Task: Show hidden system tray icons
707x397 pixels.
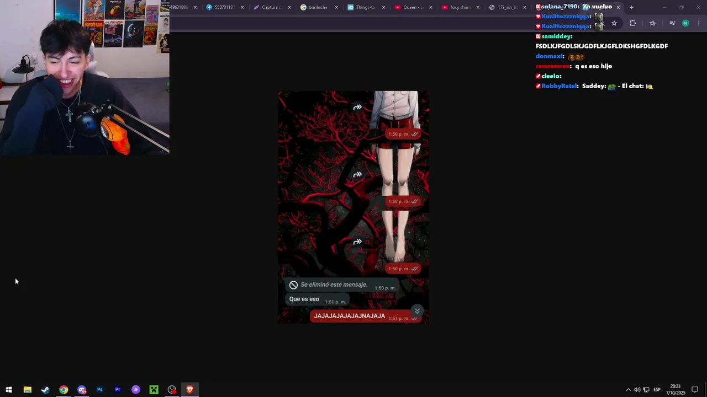Action: click(x=628, y=390)
